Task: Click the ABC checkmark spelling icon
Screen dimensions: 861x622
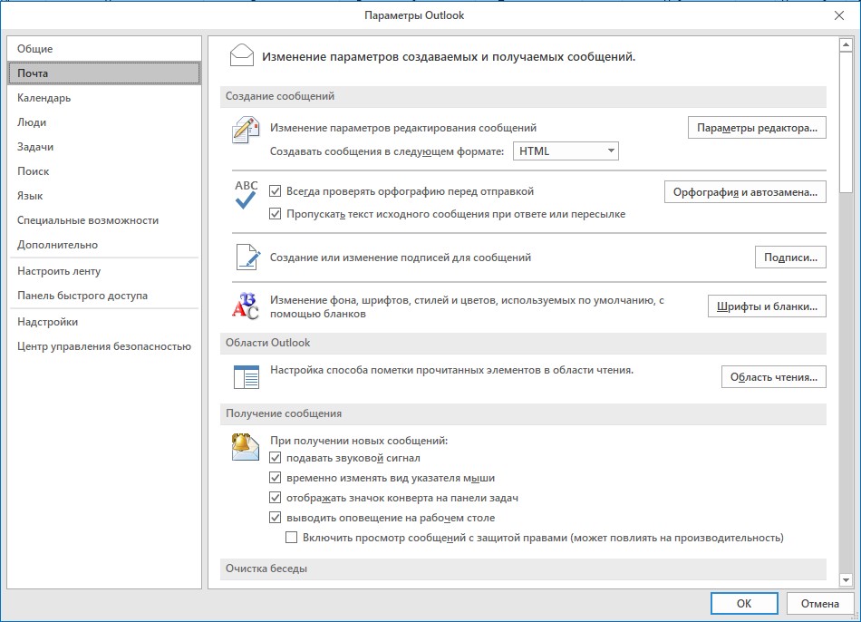Action: (x=246, y=195)
